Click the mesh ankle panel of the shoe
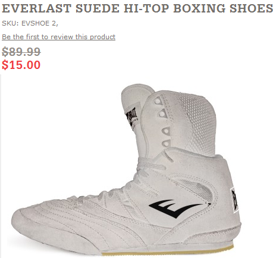Image resolution: width=273 pixels, height=258 pixels. (x=197, y=122)
